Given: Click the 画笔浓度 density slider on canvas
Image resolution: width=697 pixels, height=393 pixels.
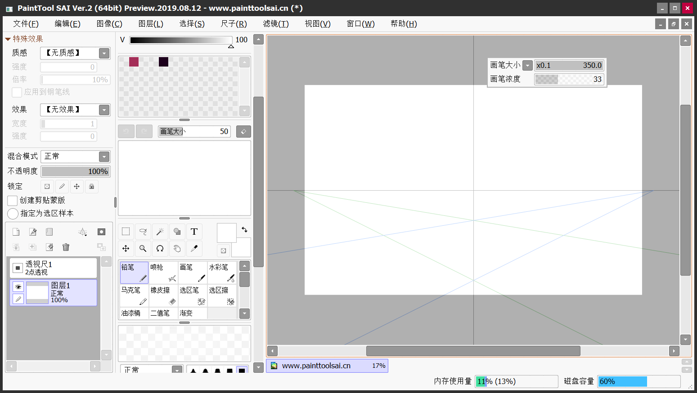Looking at the screenshot, I should click(569, 79).
